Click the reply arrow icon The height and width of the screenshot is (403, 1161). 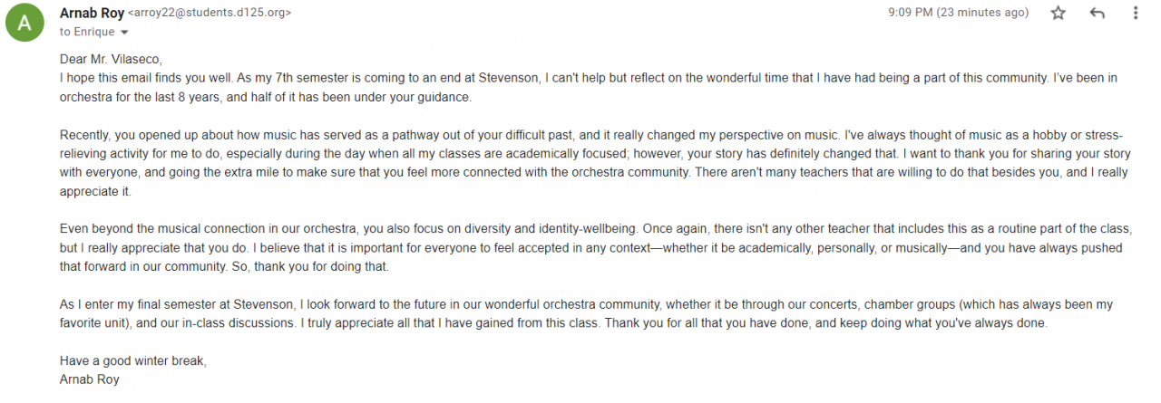tap(1097, 14)
